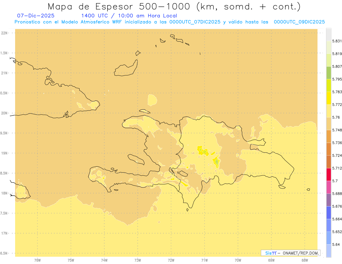Click the legend value 5.712
Viewport: 342px width, 264px height.
click(337, 168)
